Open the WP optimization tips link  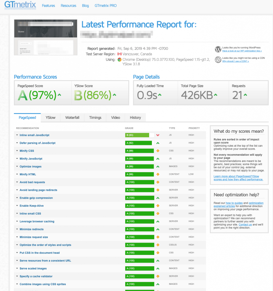point(242,51)
